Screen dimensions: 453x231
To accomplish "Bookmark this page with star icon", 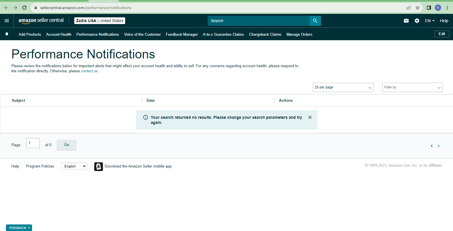I will 418,8.
